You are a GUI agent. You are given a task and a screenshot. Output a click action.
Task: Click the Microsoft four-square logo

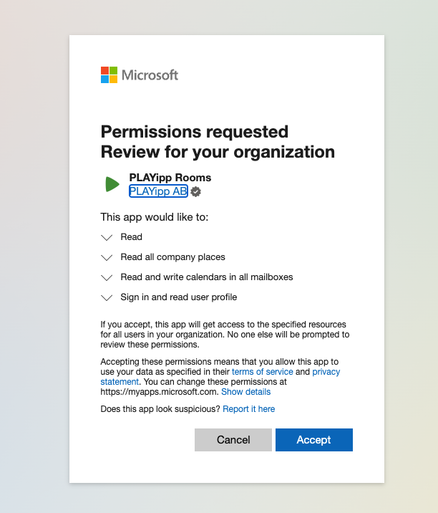[109, 75]
